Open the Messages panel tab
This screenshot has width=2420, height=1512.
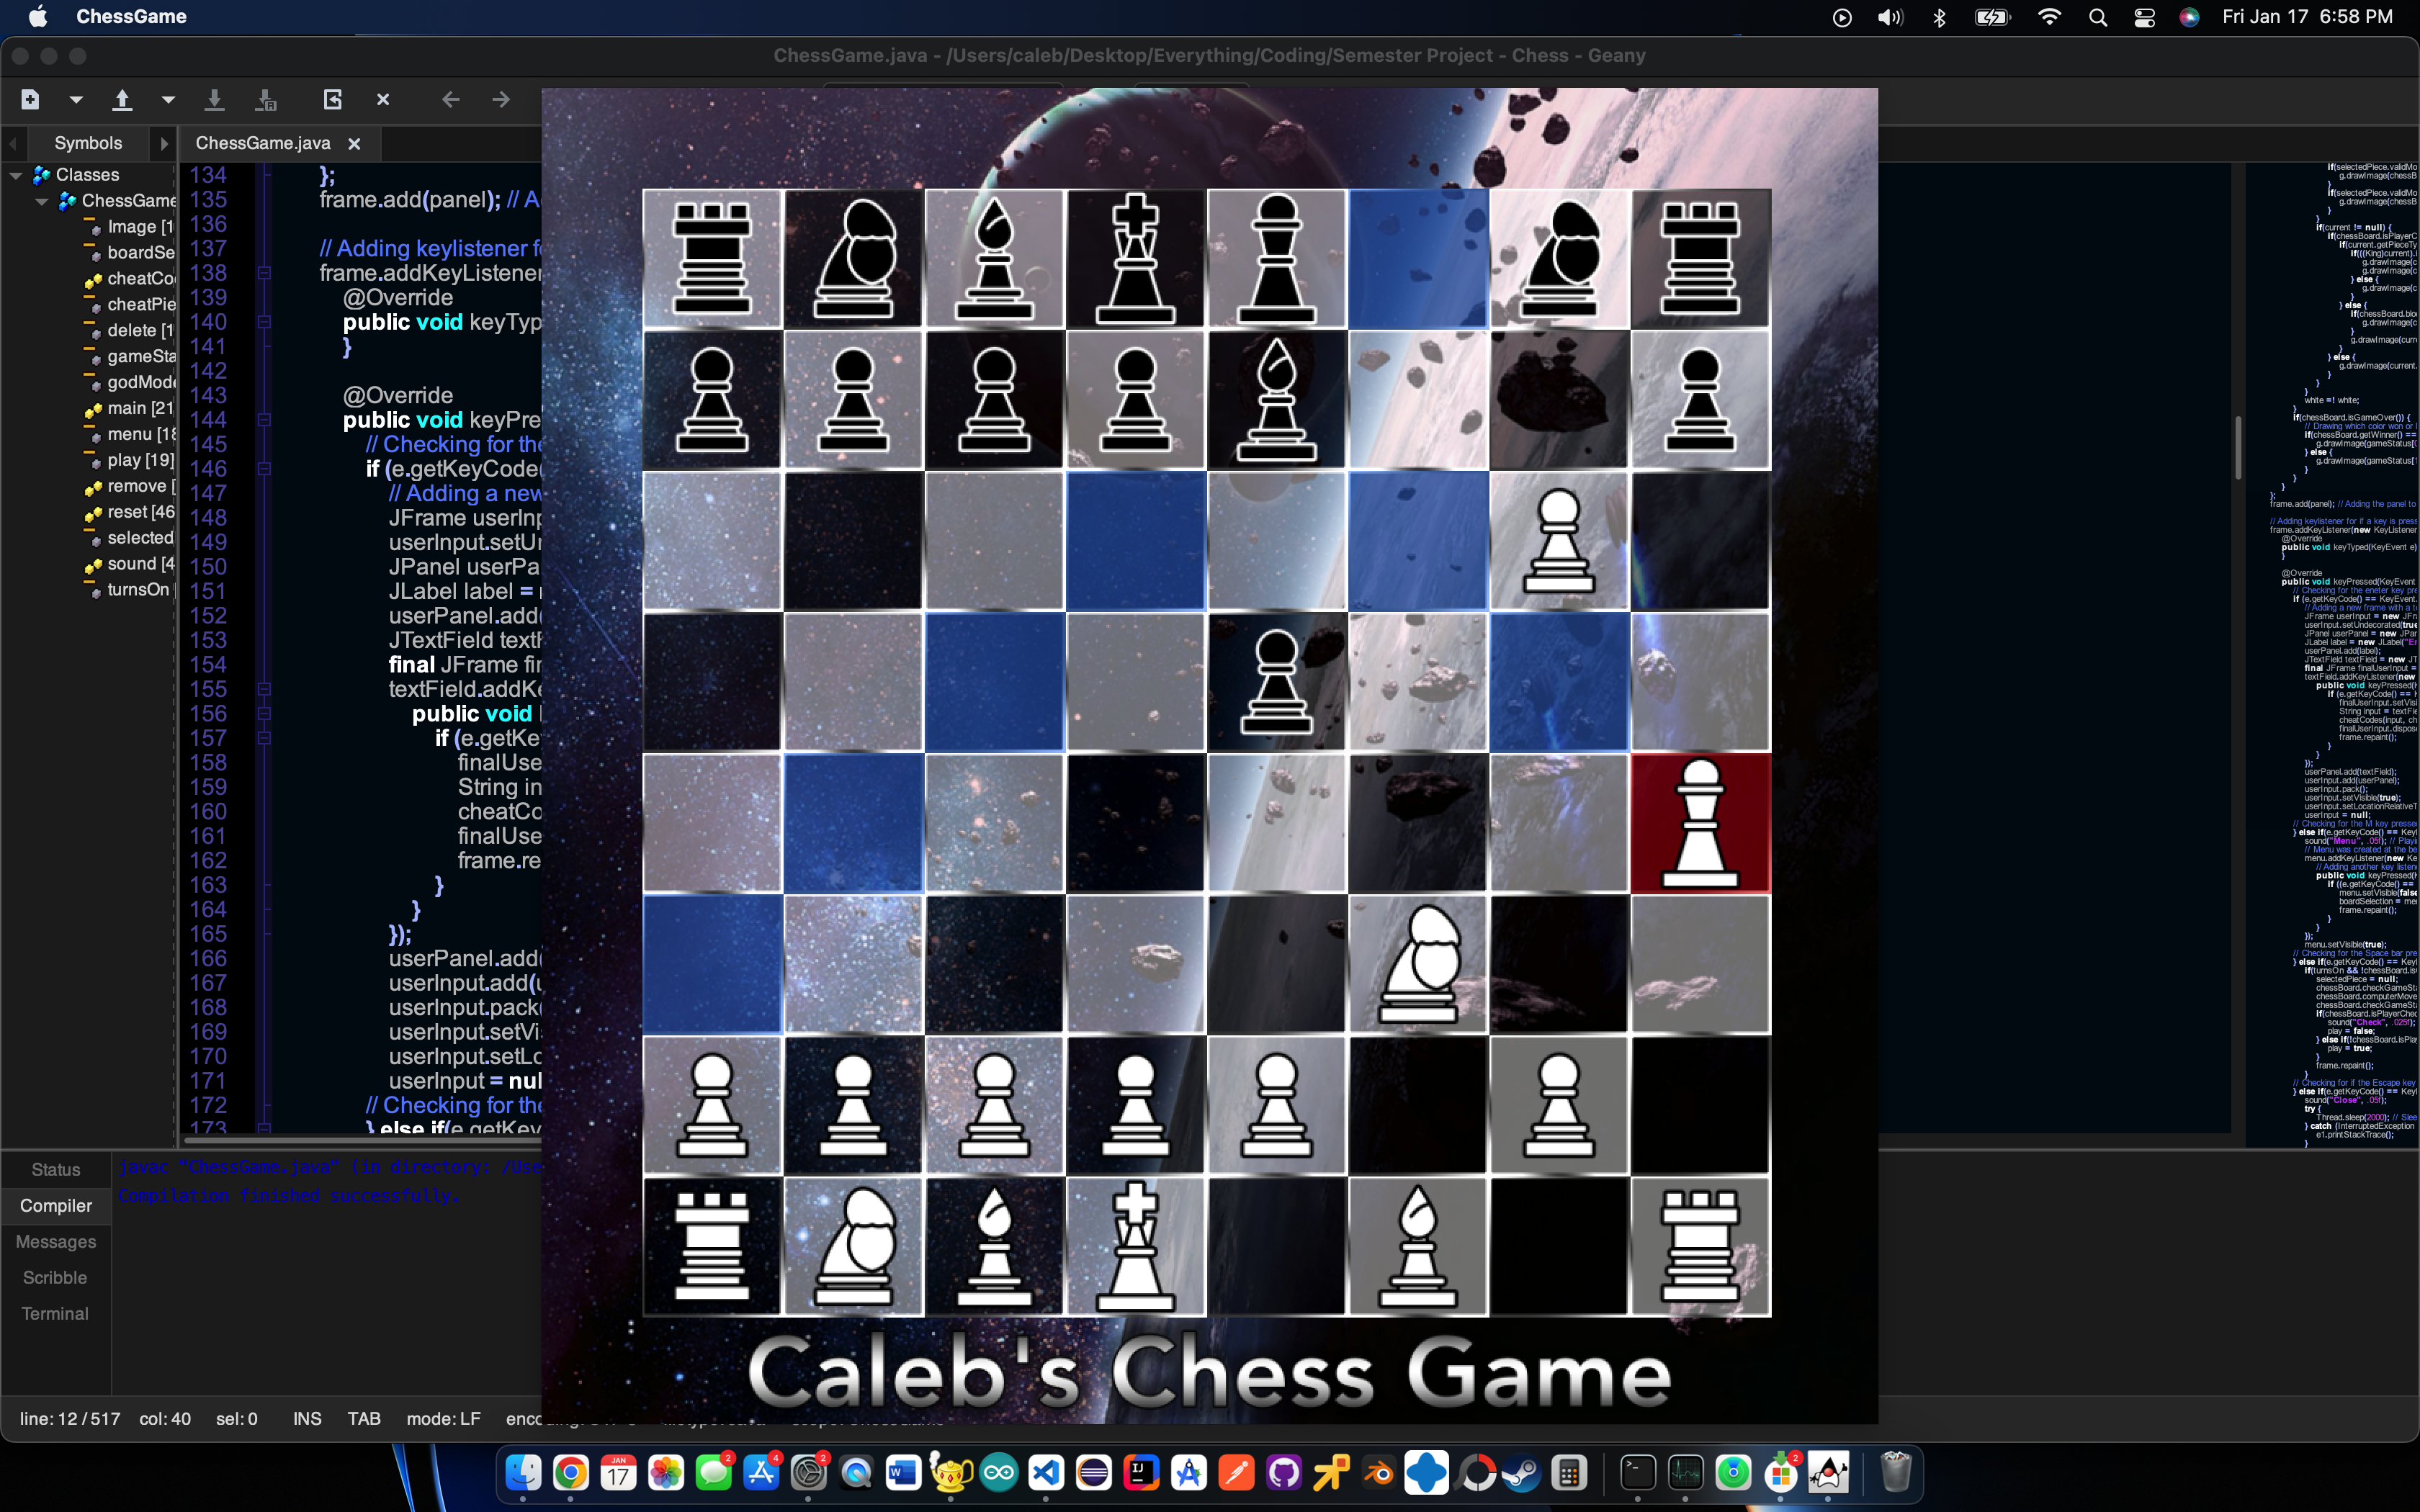coord(56,1241)
